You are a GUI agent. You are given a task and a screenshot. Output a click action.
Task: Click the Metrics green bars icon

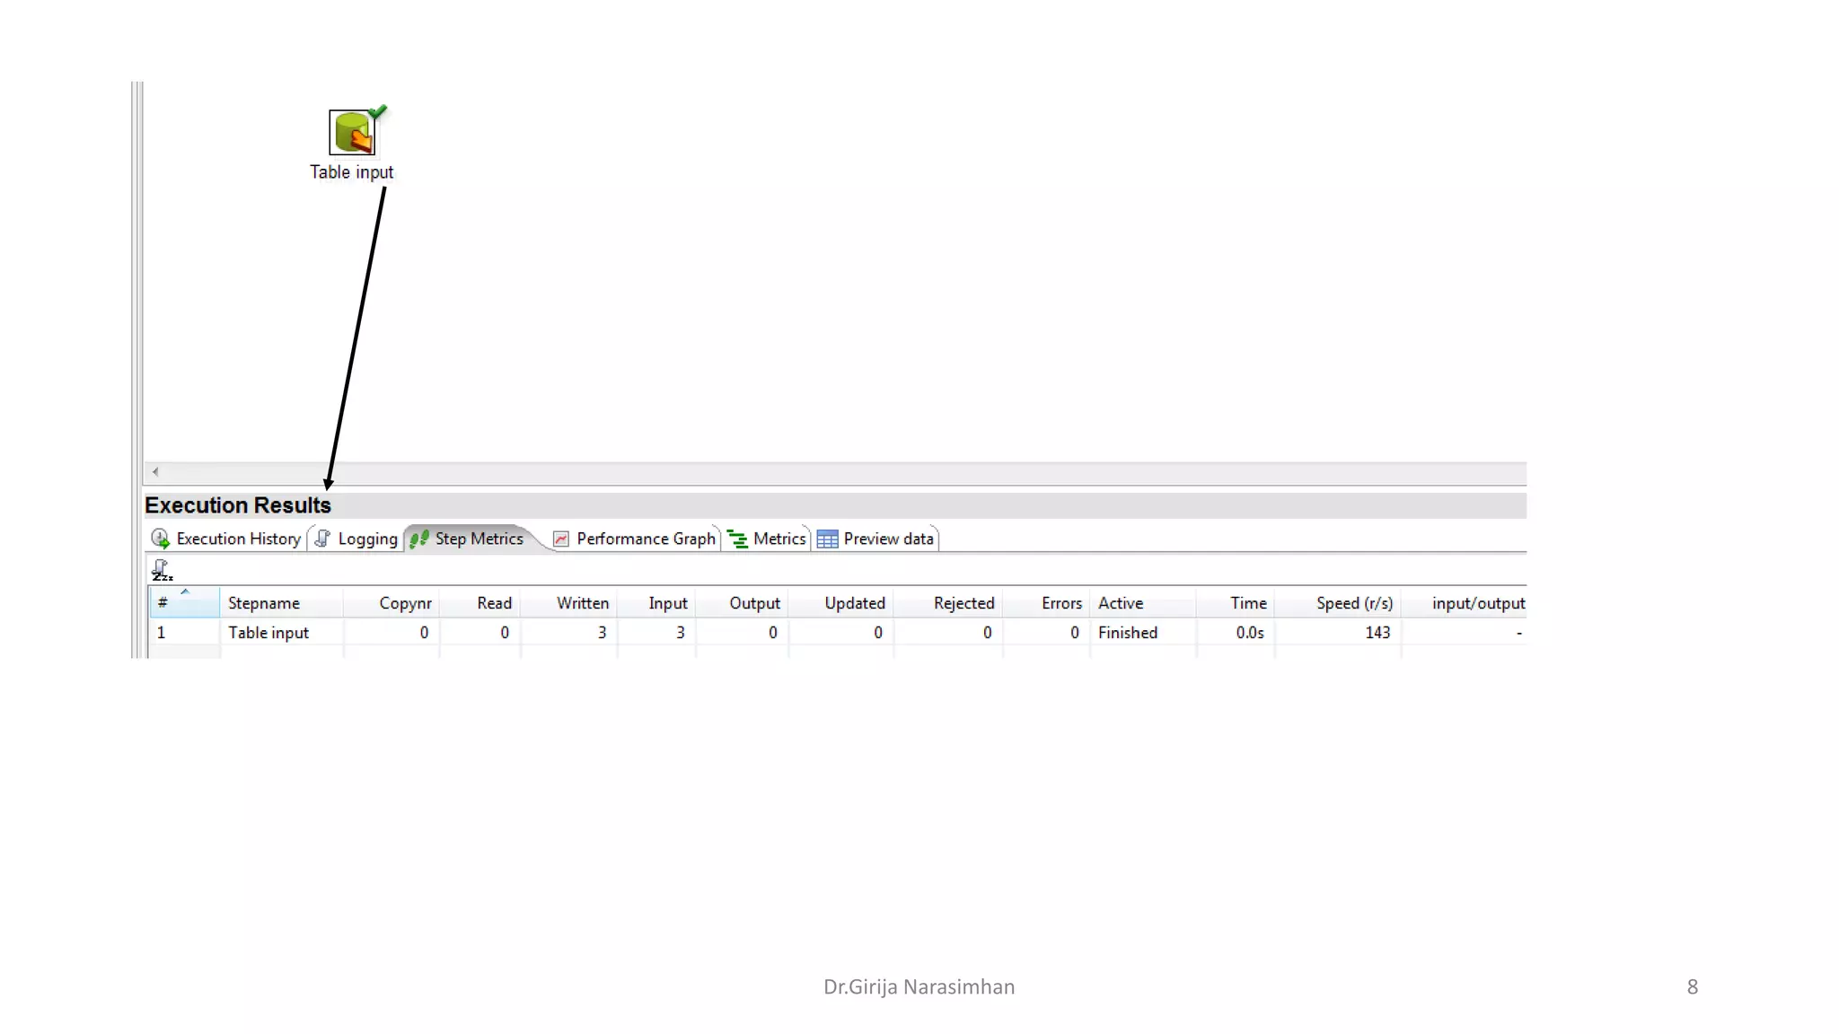coord(737,539)
